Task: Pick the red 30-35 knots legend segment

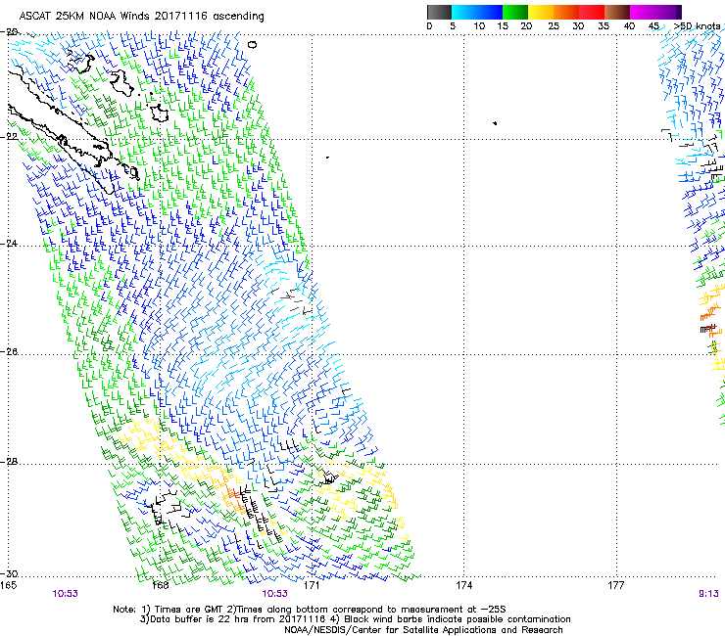Action: coord(592,12)
